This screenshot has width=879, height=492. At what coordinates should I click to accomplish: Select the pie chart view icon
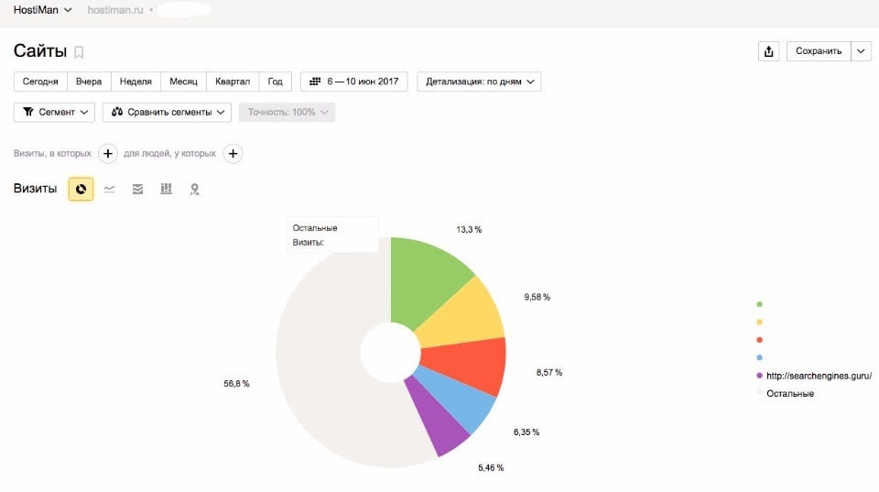[x=81, y=189]
